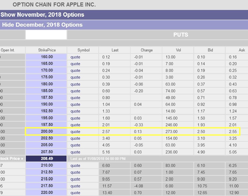Viewport: 248px width, 196px height.
Task: Click the Open Int. column header
Action: coord(8,50)
